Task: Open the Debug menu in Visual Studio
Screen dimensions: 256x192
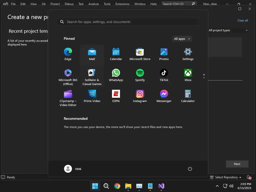Action: pos(69,4)
